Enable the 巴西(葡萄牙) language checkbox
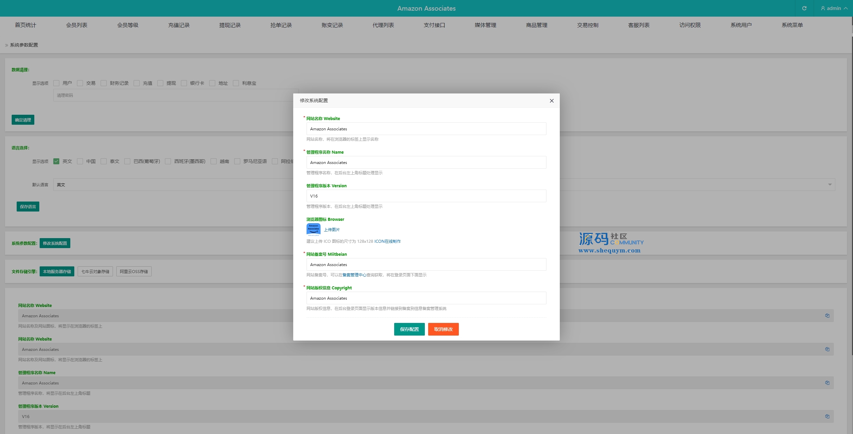Viewport: 853px width, 434px height. (x=127, y=161)
